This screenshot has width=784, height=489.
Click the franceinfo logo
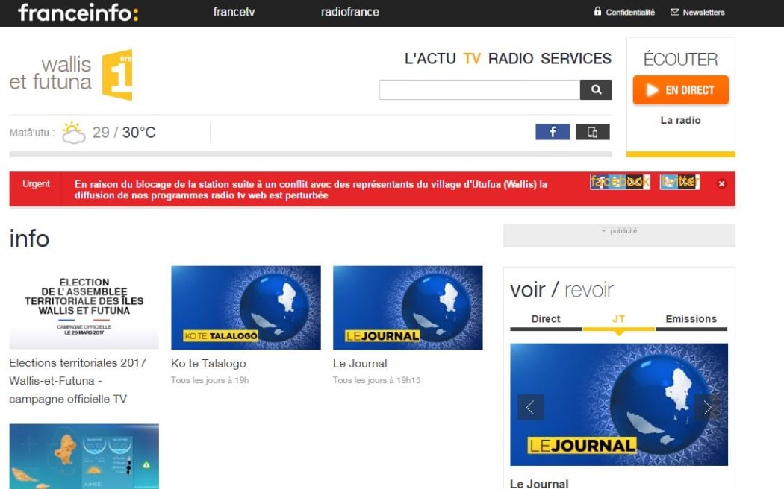78,13
